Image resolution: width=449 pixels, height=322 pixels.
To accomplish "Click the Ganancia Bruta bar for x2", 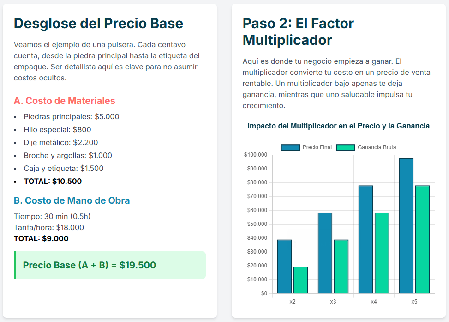I will [x=300, y=280].
